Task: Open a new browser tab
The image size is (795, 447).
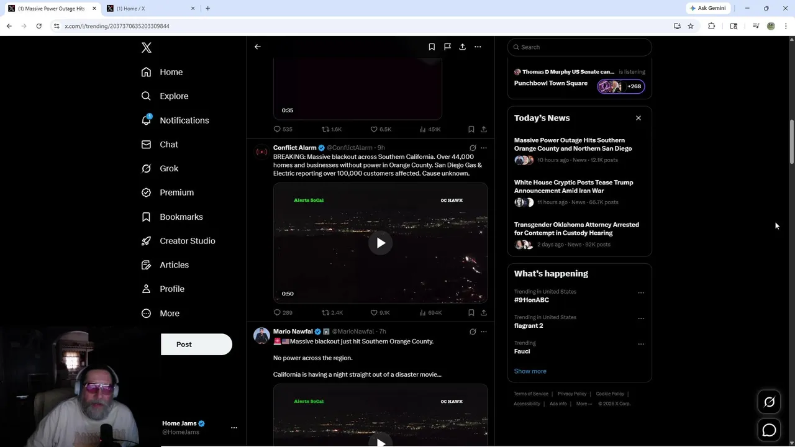Action: point(207,9)
